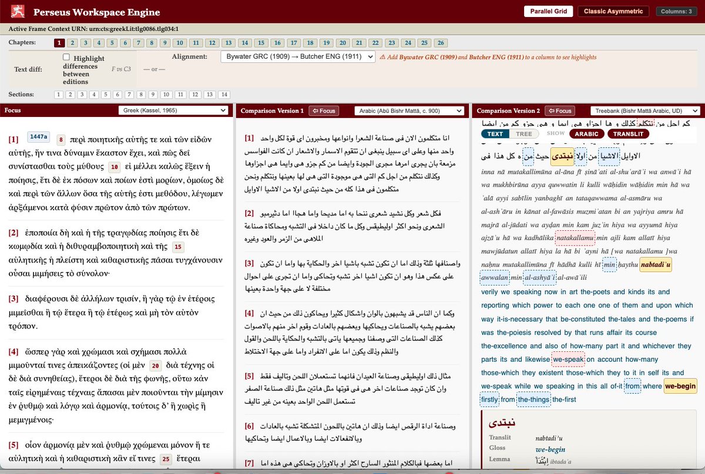Click Focus button in Comparison Version 2 header

pyautogui.click(x=560, y=110)
